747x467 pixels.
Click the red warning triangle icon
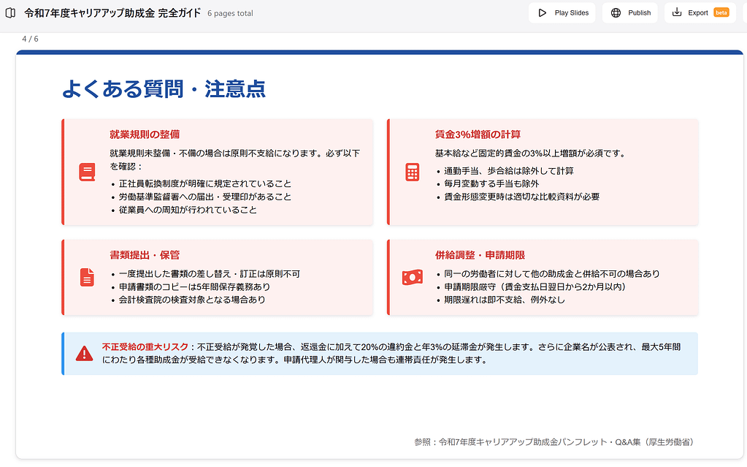[x=85, y=354]
